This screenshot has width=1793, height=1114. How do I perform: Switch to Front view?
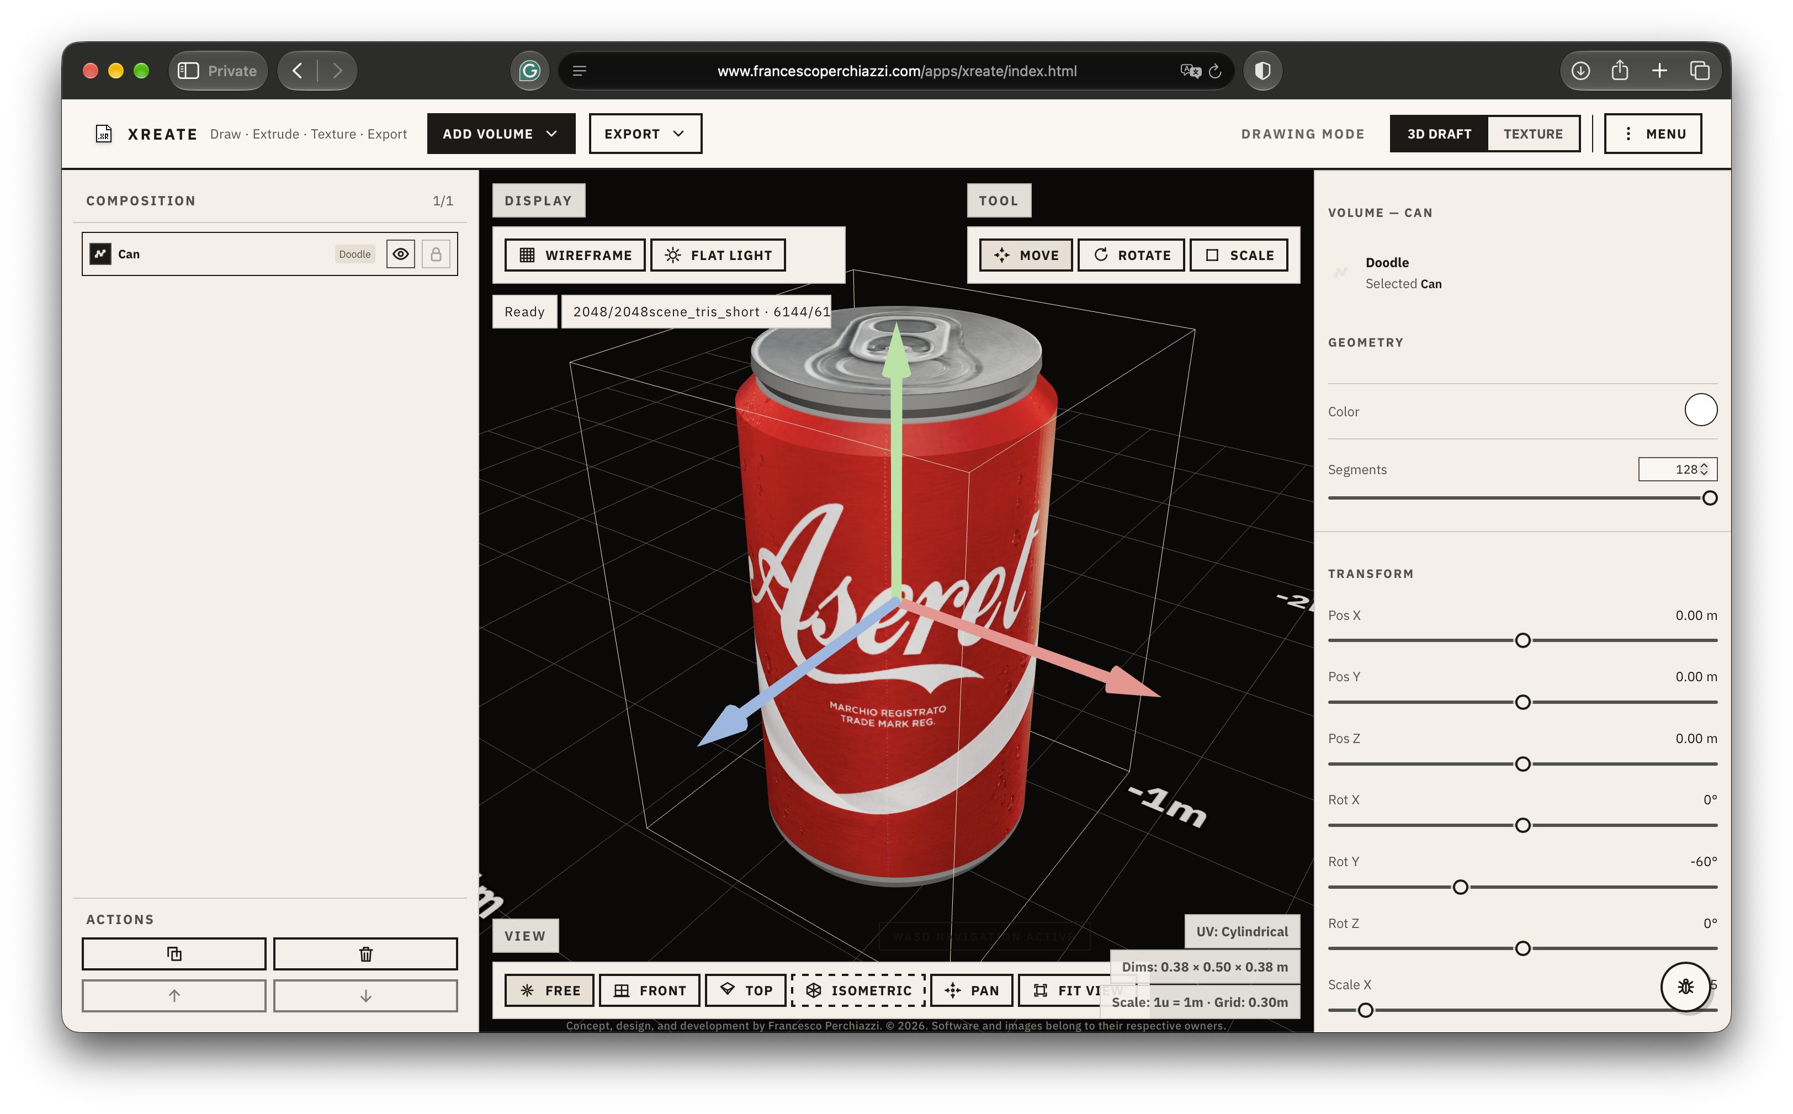point(649,990)
